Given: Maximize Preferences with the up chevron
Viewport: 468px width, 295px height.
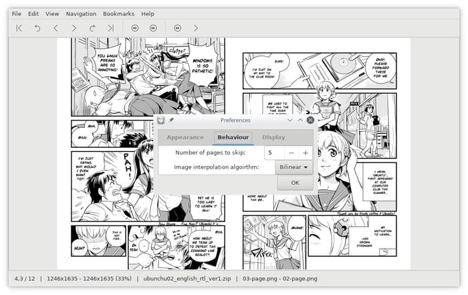Looking at the screenshot, I should (x=300, y=120).
